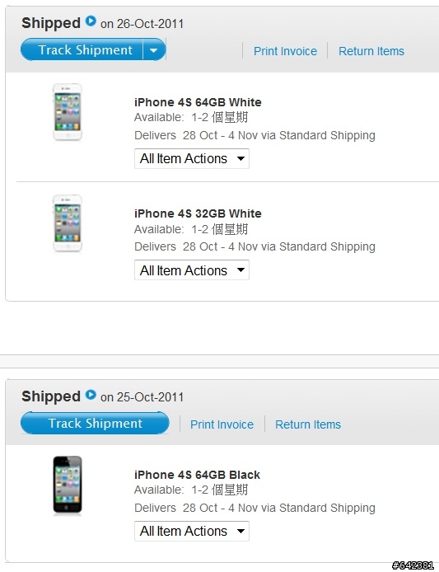Open the iPhone 4S 64GB Black thumbnail
Screen dimensions: 439x572
coord(68,485)
